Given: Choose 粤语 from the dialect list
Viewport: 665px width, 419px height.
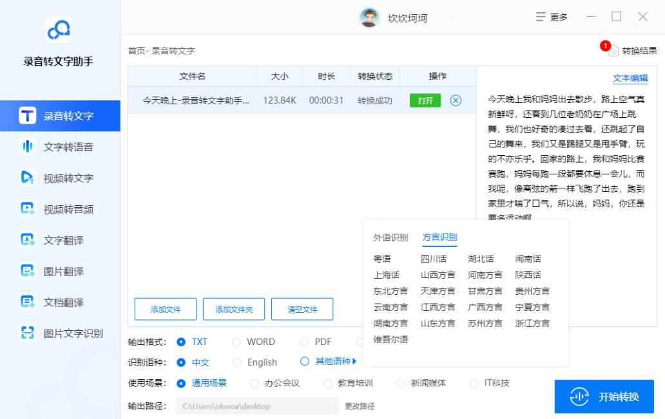Looking at the screenshot, I should 382,259.
